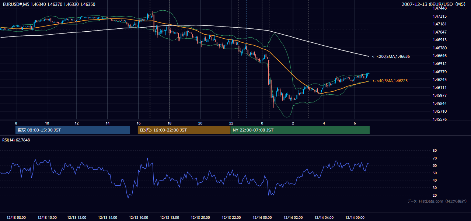Click the 12/13 14:00 time label
Screen dimensions: 471x221
pos(108,218)
